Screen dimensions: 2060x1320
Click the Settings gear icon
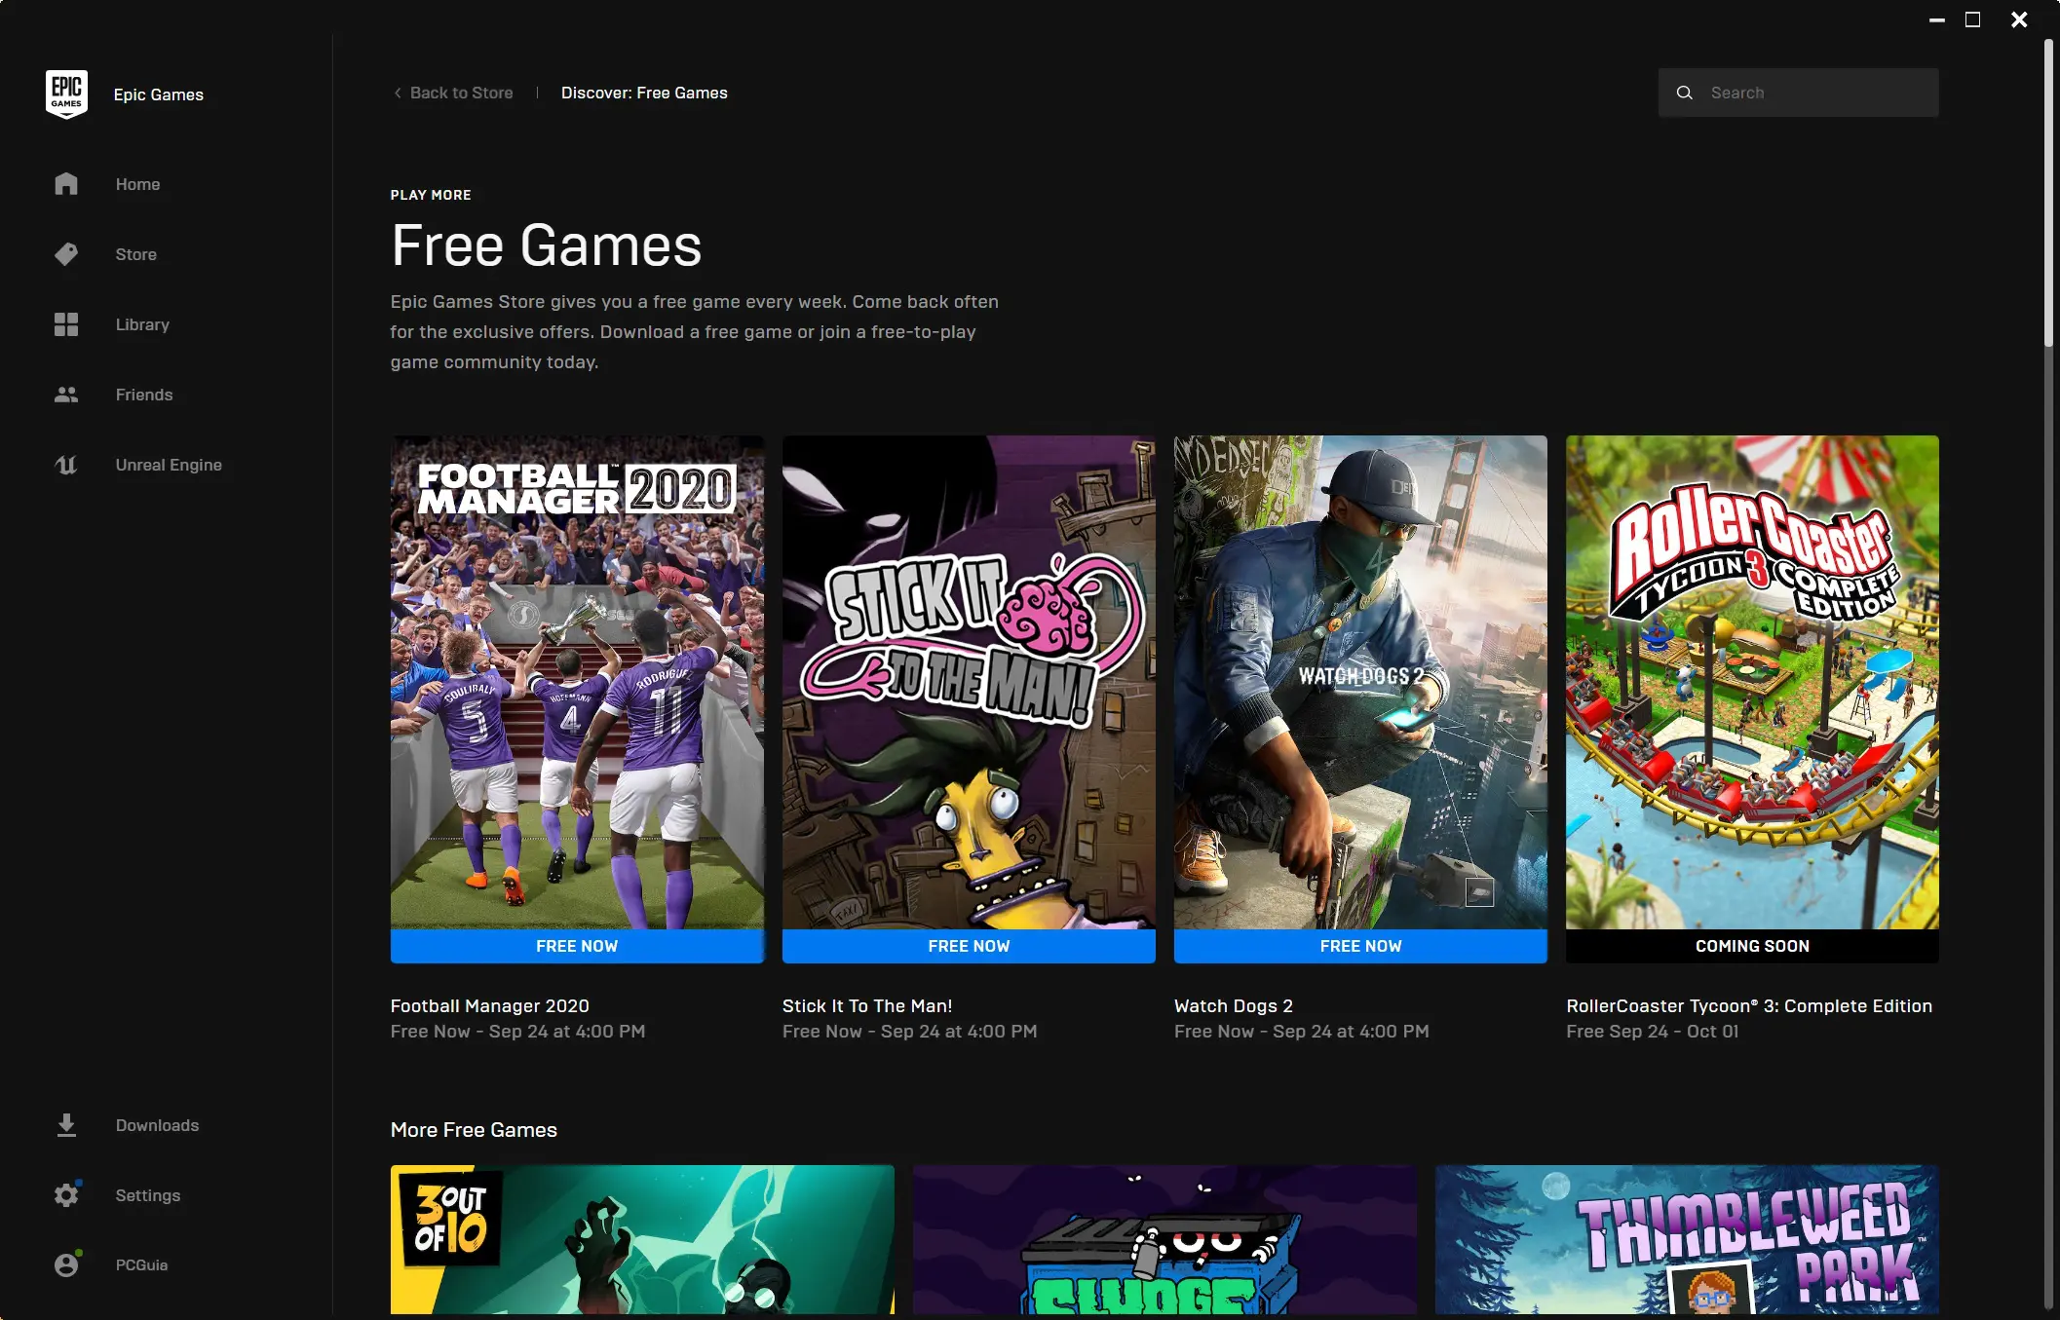(x=66, y=1195)
